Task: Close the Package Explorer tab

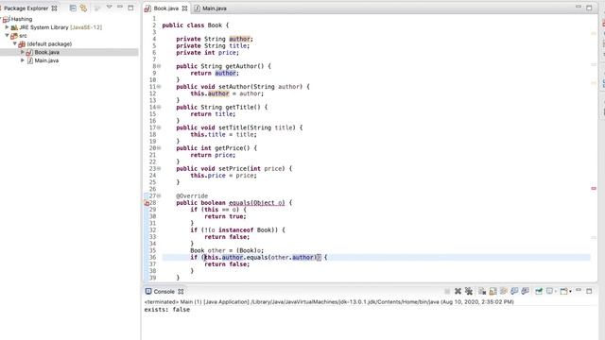Action: [55, 8]
